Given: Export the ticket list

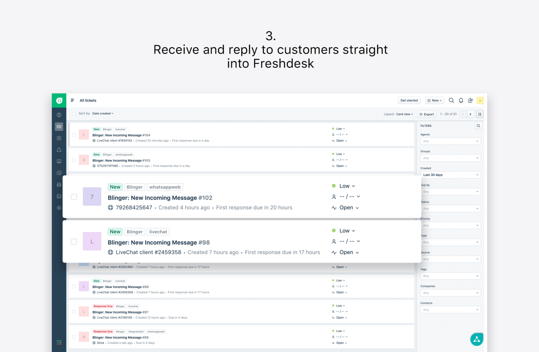Looking at the screenshot, I should coord(427,114).
